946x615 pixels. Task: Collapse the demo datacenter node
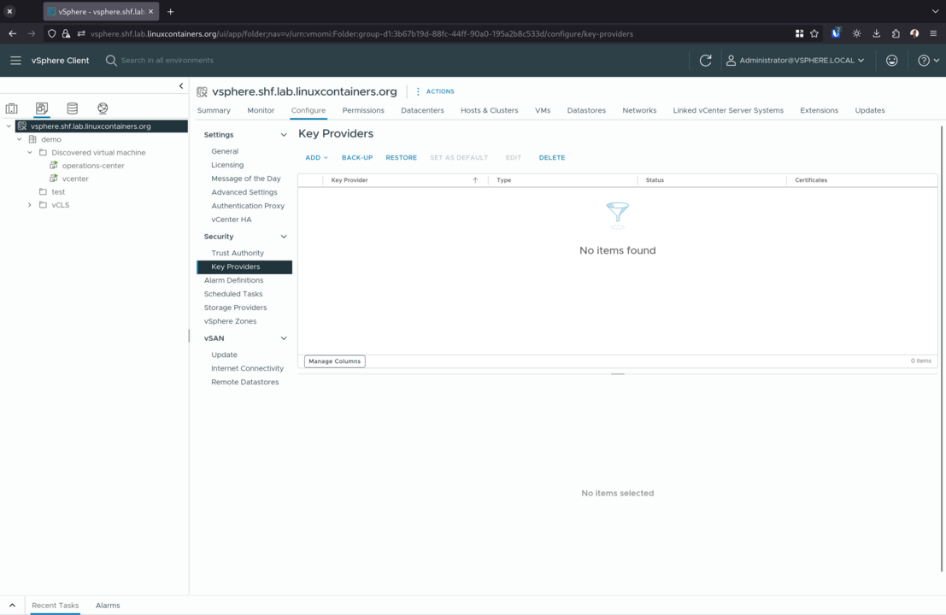pyautogui.click(x=20, y=139)
